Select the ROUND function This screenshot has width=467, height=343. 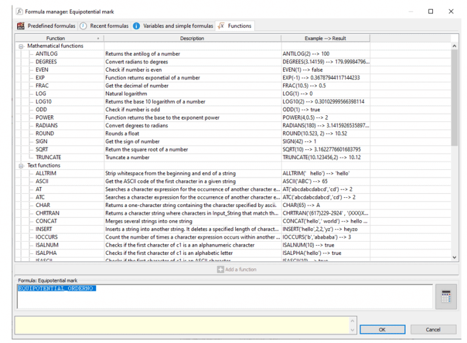45,134
